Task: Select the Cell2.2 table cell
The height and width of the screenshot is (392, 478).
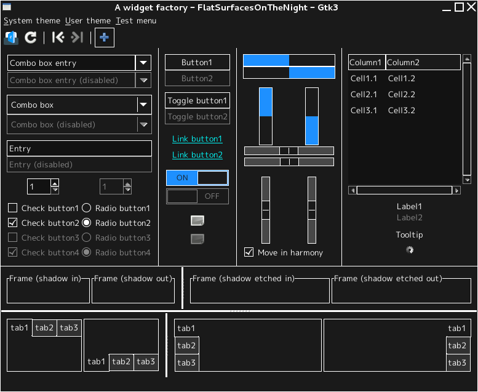Action: click(x=402, y=94)
